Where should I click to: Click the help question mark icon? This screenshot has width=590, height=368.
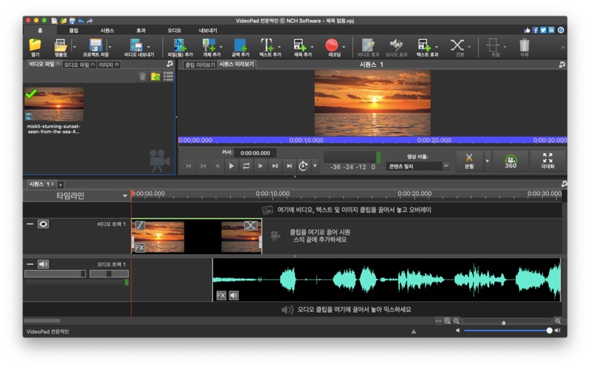pyautogui.click(x=560, y=30)
